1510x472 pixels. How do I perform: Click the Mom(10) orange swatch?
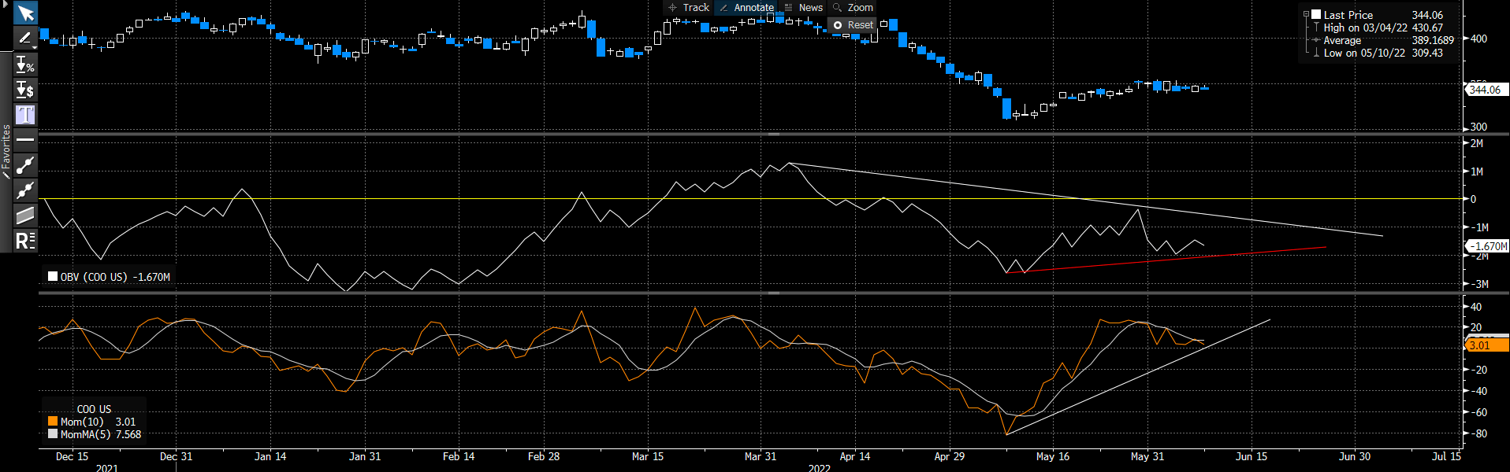(x=53, y=422)
